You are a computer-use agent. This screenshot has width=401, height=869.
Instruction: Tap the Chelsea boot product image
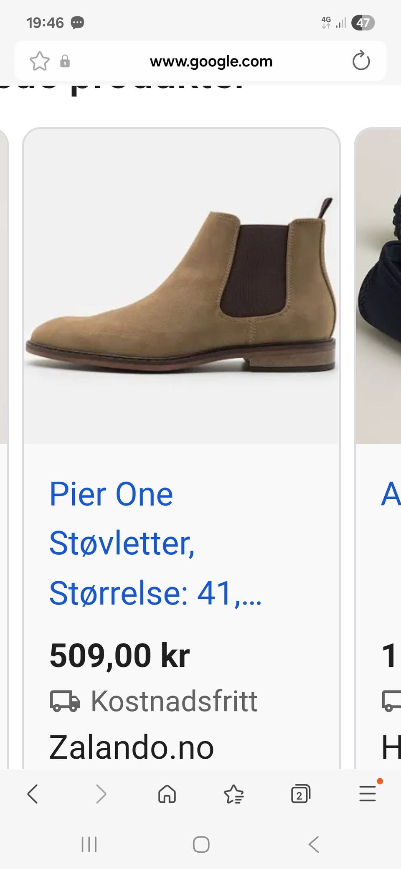pos(181,286)
